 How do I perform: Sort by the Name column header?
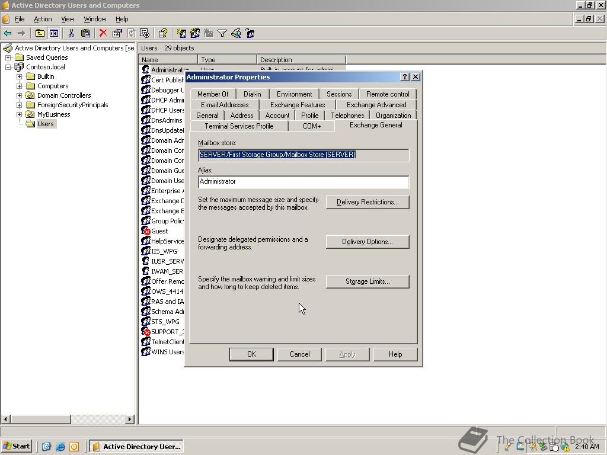(168, 60)
